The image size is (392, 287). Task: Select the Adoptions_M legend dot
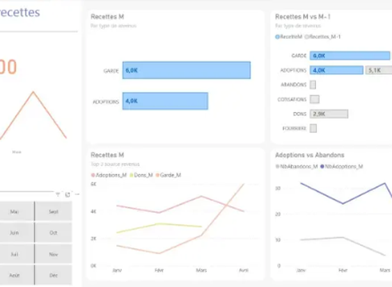[93, 175]
